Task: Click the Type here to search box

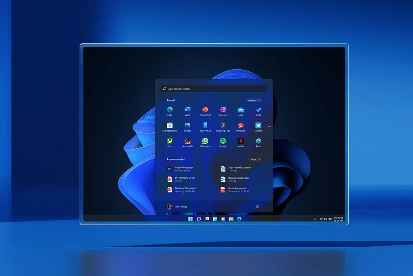Action: click(x=214, y=89)
